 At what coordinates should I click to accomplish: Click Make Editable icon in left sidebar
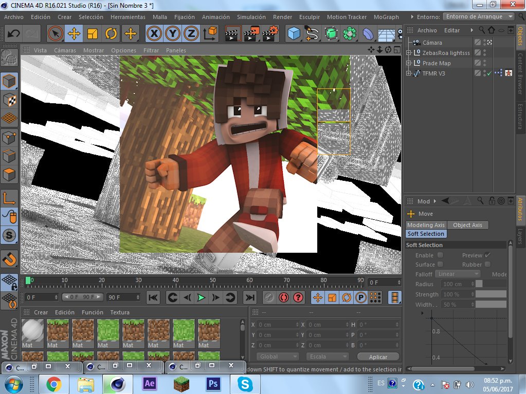point(9,58)
